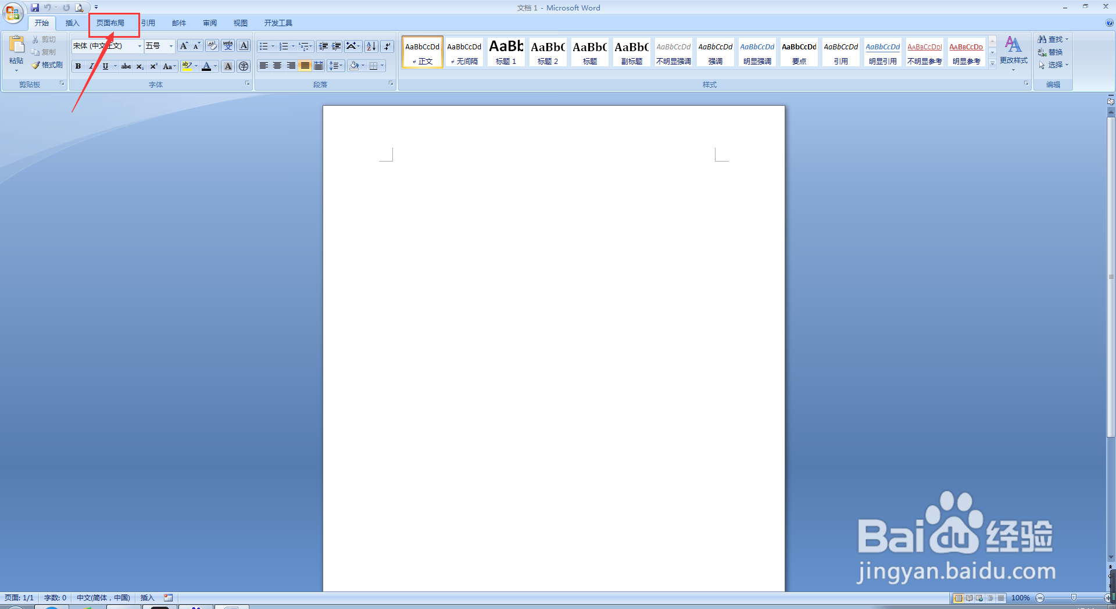
Task: Switch to the Review (审阅) tab
Action: [210, 23]
